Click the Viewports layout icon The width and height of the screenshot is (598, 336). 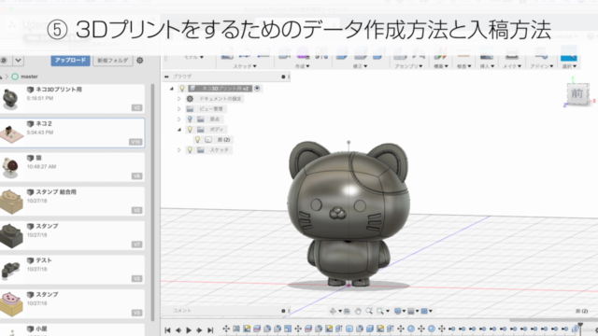[x=423, y=311]
